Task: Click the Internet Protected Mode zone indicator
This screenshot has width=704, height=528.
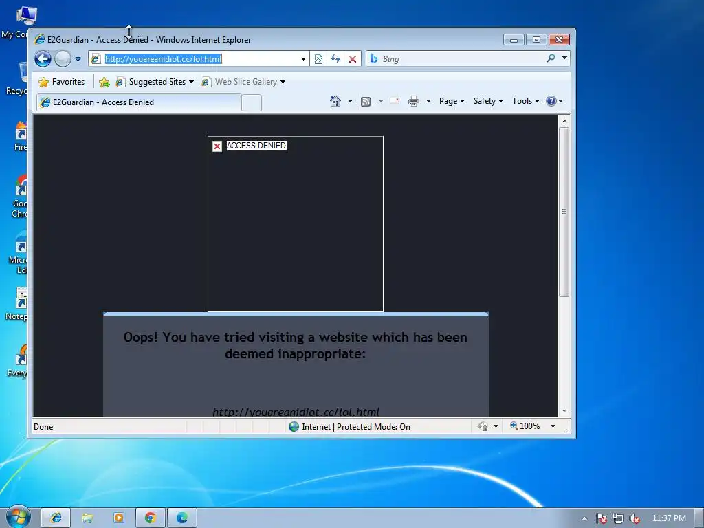Action: (x=349, y=426)
